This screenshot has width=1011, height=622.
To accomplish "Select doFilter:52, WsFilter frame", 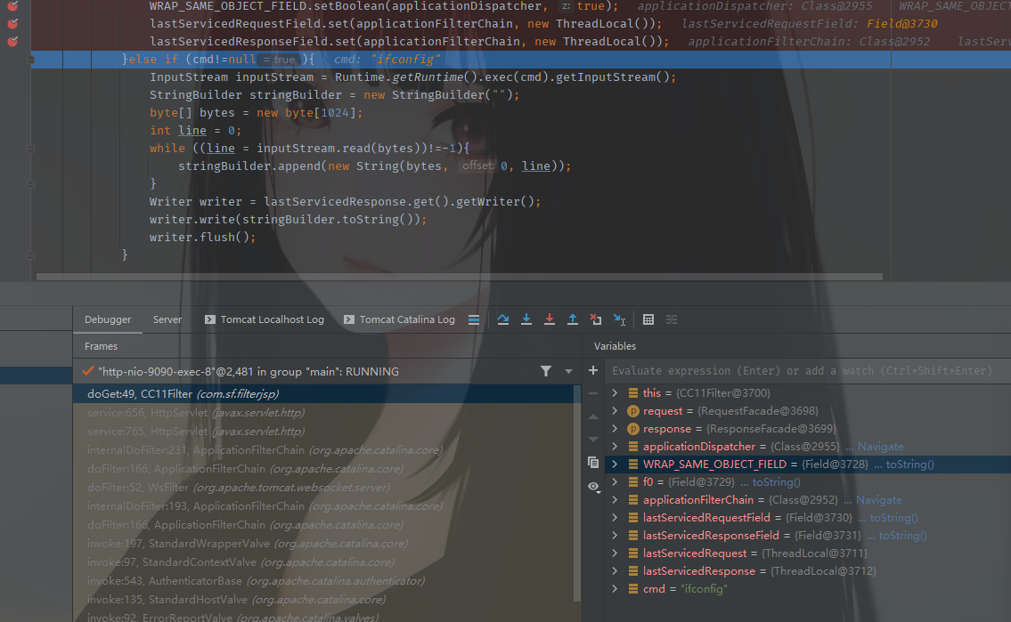I will tap(322, 488).
